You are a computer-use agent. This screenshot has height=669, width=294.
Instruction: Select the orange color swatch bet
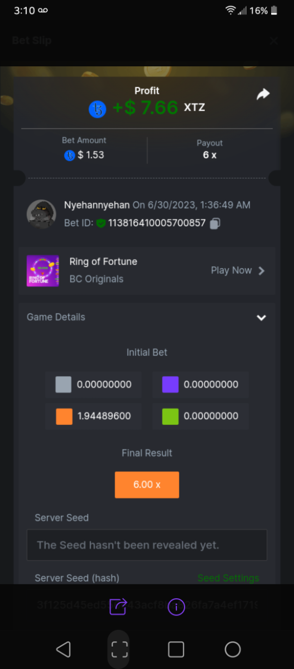(x=64, y=416)
